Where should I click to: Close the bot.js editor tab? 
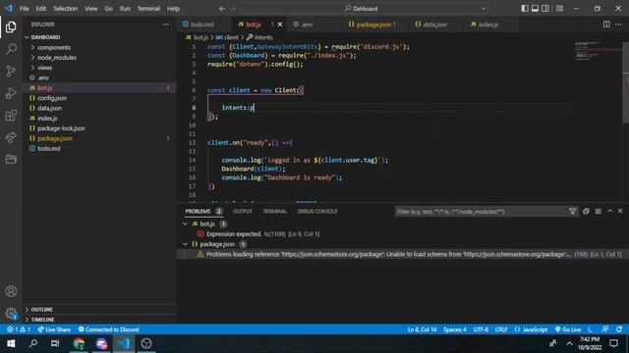(x=280, y=25)
